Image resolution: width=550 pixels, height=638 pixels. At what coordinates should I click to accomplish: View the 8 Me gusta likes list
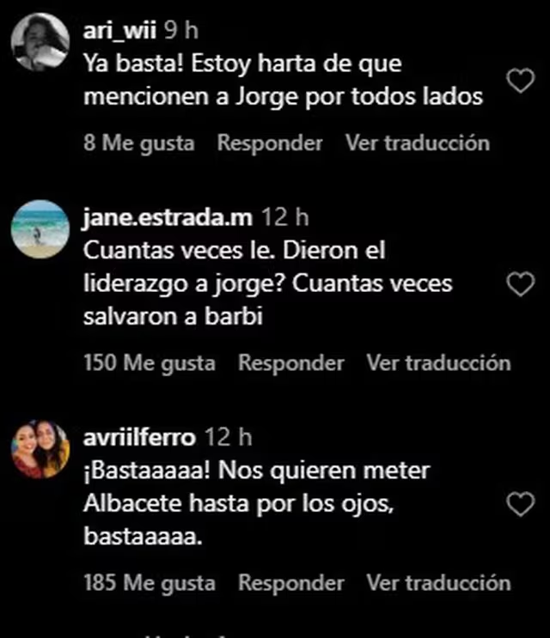coord(139,144)
